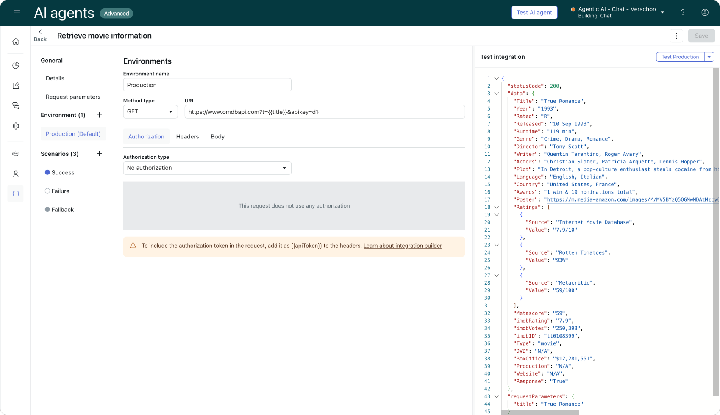720x415 pixels.
Task: Add a new scenario with plus icon
Action: (x=99, y=154)
